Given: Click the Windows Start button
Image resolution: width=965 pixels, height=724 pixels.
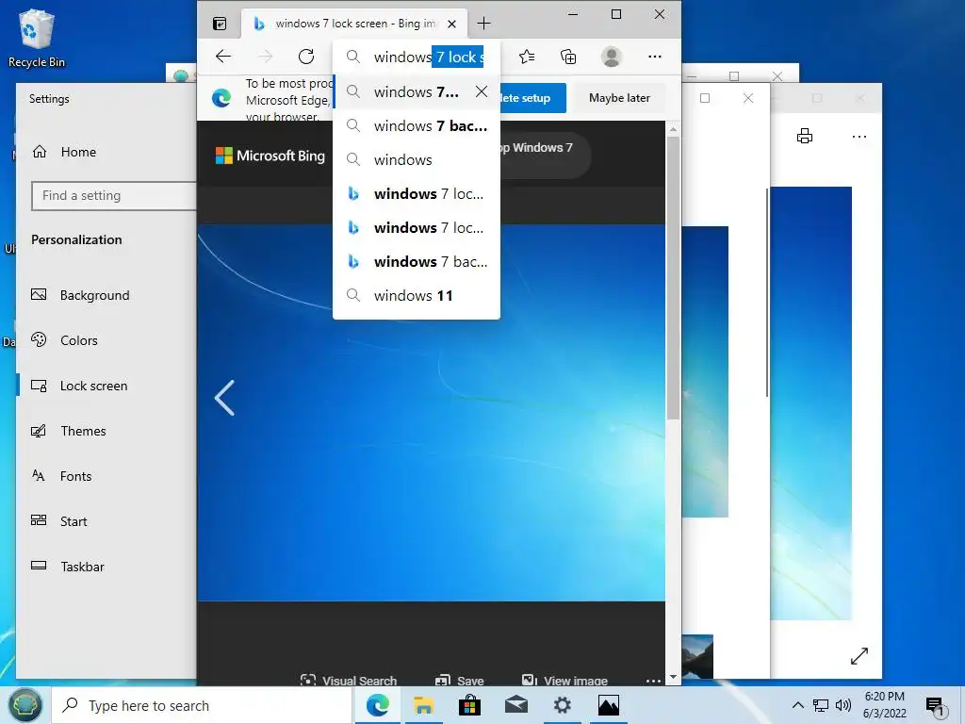Looking at the screenshot, I should [25, 705].
